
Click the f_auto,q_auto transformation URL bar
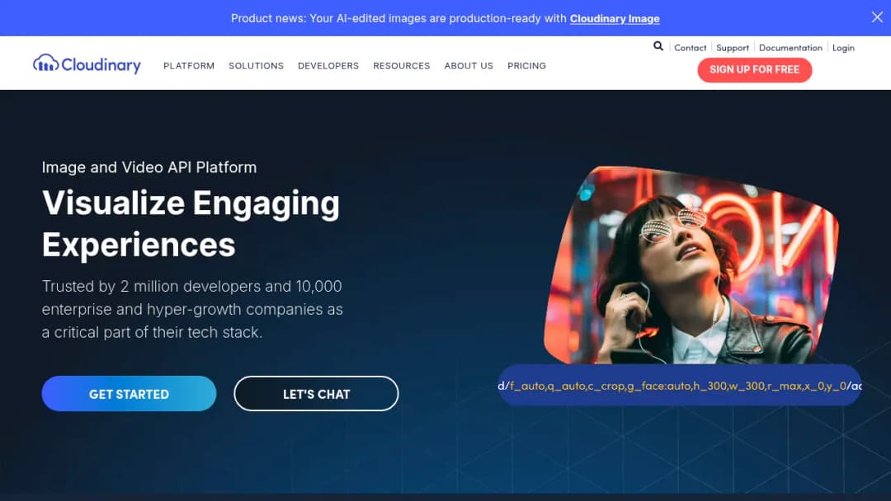point(680,386)
